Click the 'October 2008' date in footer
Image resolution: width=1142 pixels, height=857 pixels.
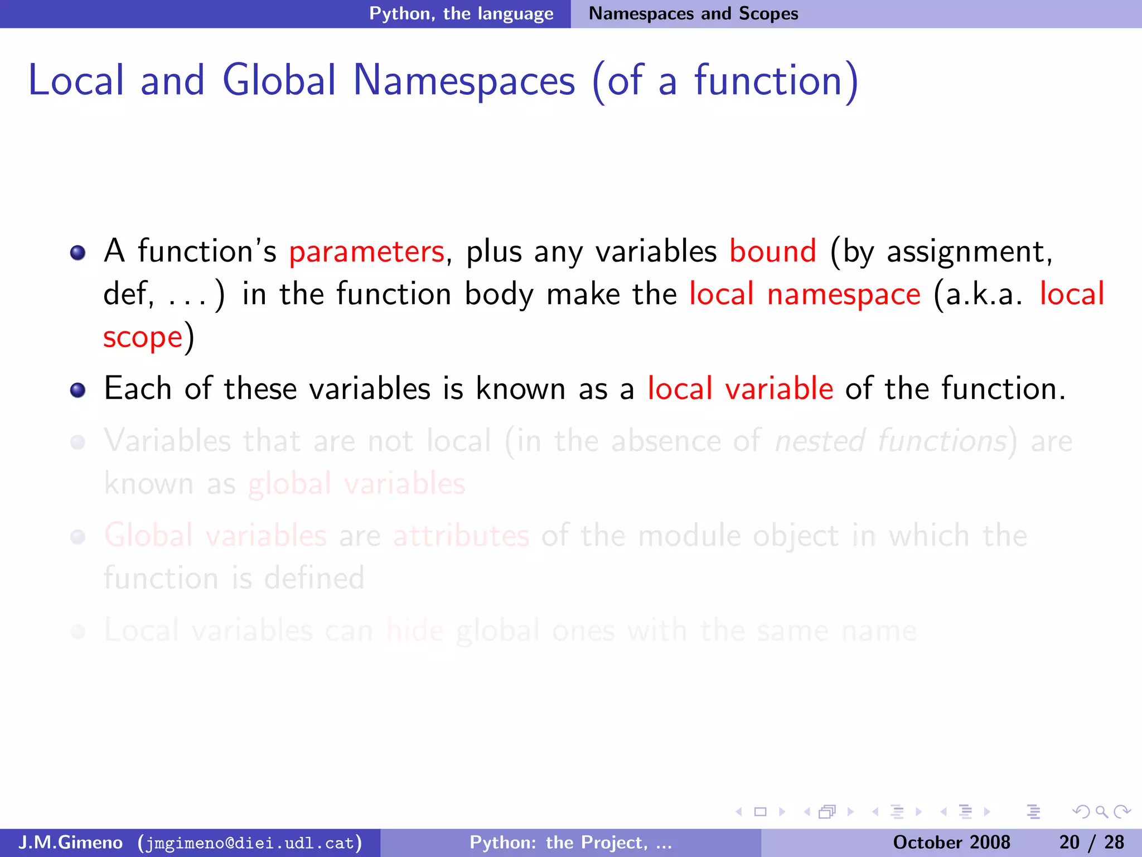click(951, 842)
